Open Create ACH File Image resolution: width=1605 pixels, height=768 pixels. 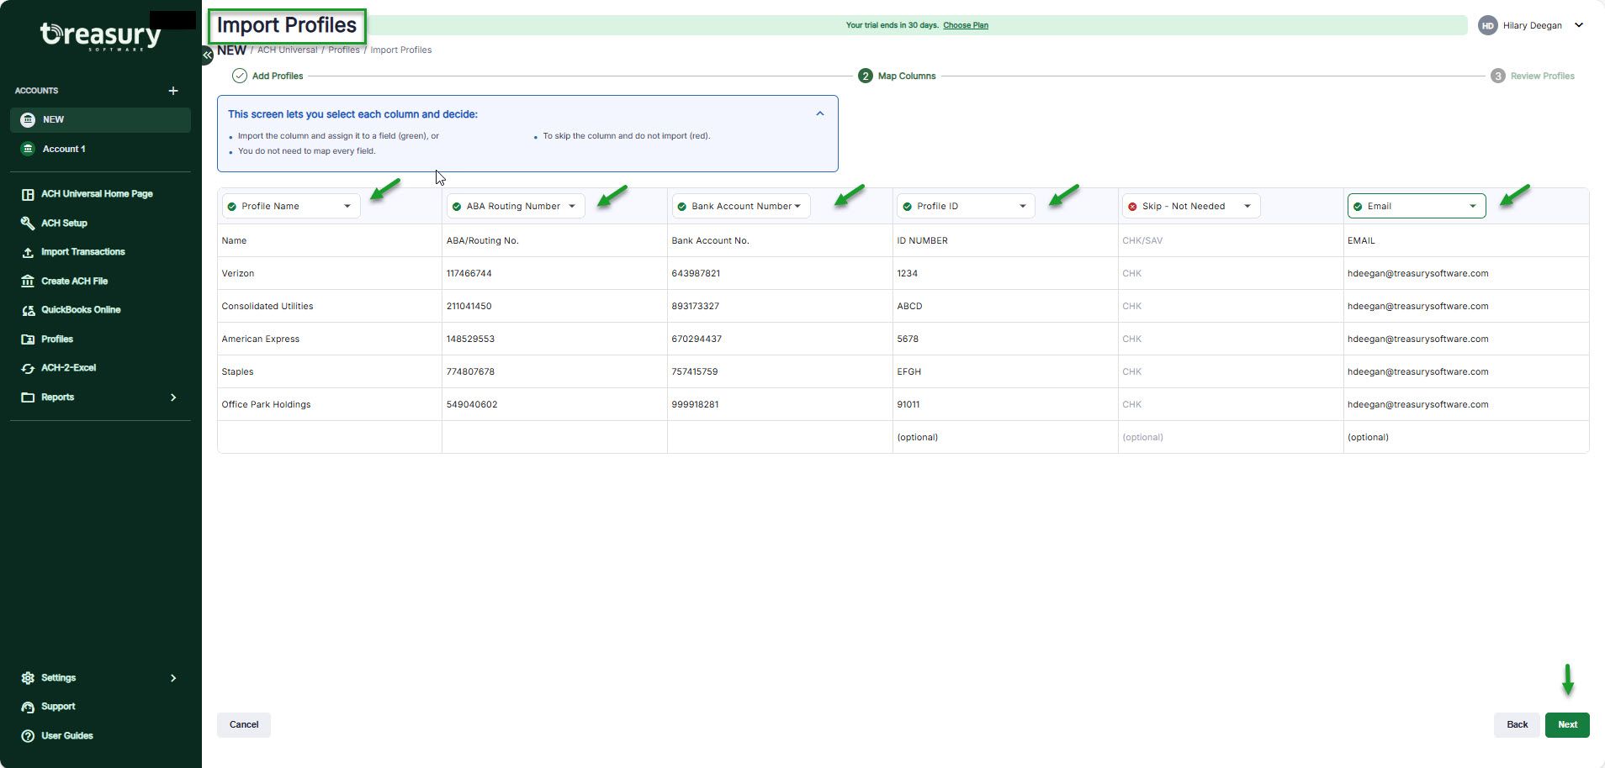click(x=74, y=281)
